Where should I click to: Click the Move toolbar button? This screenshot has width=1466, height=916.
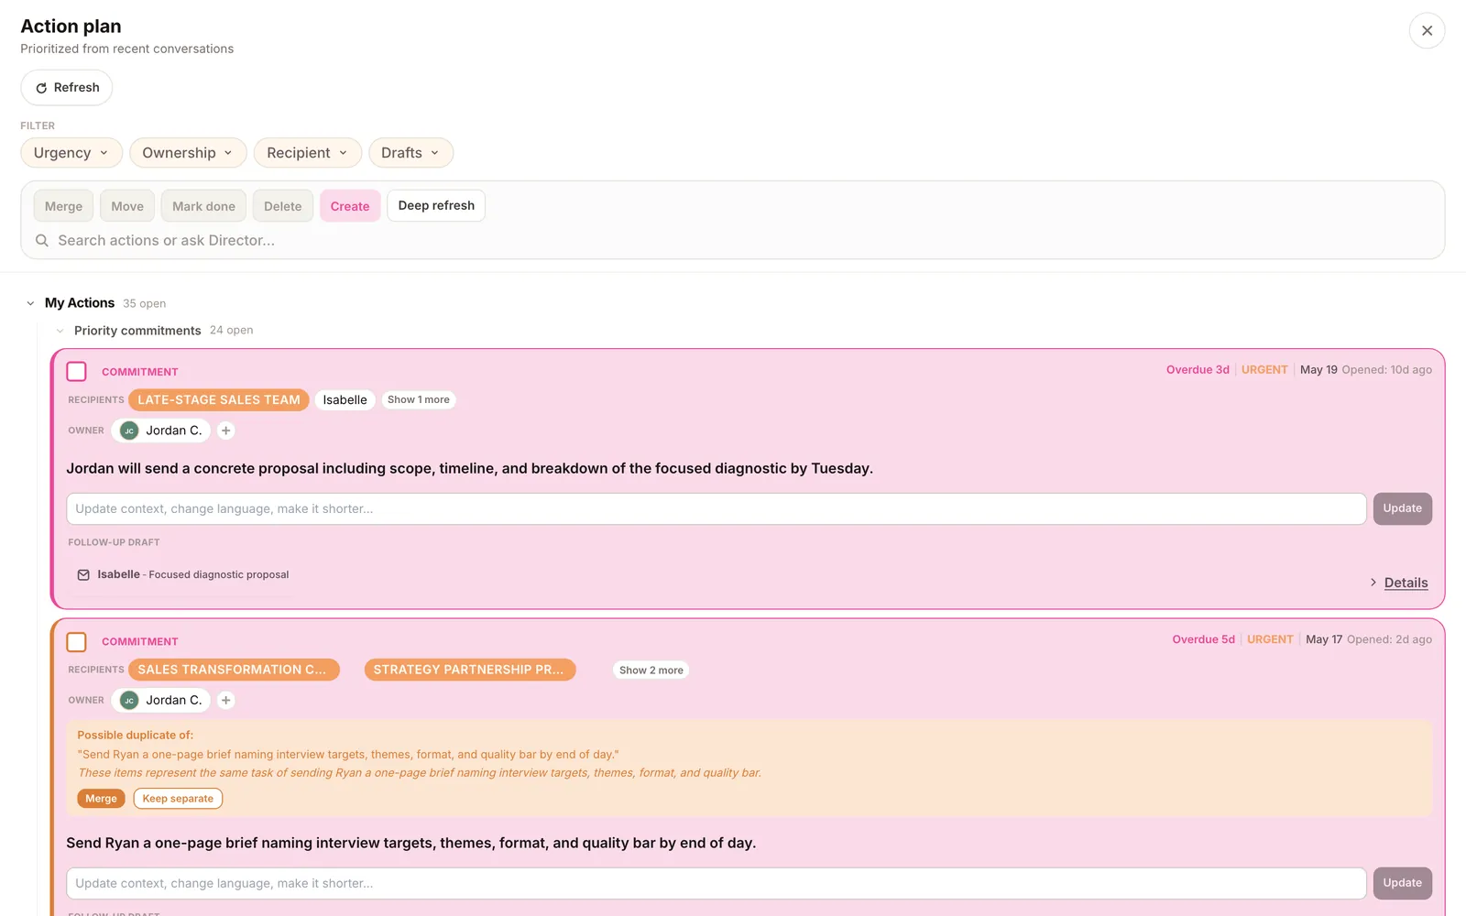click(127, 206)
